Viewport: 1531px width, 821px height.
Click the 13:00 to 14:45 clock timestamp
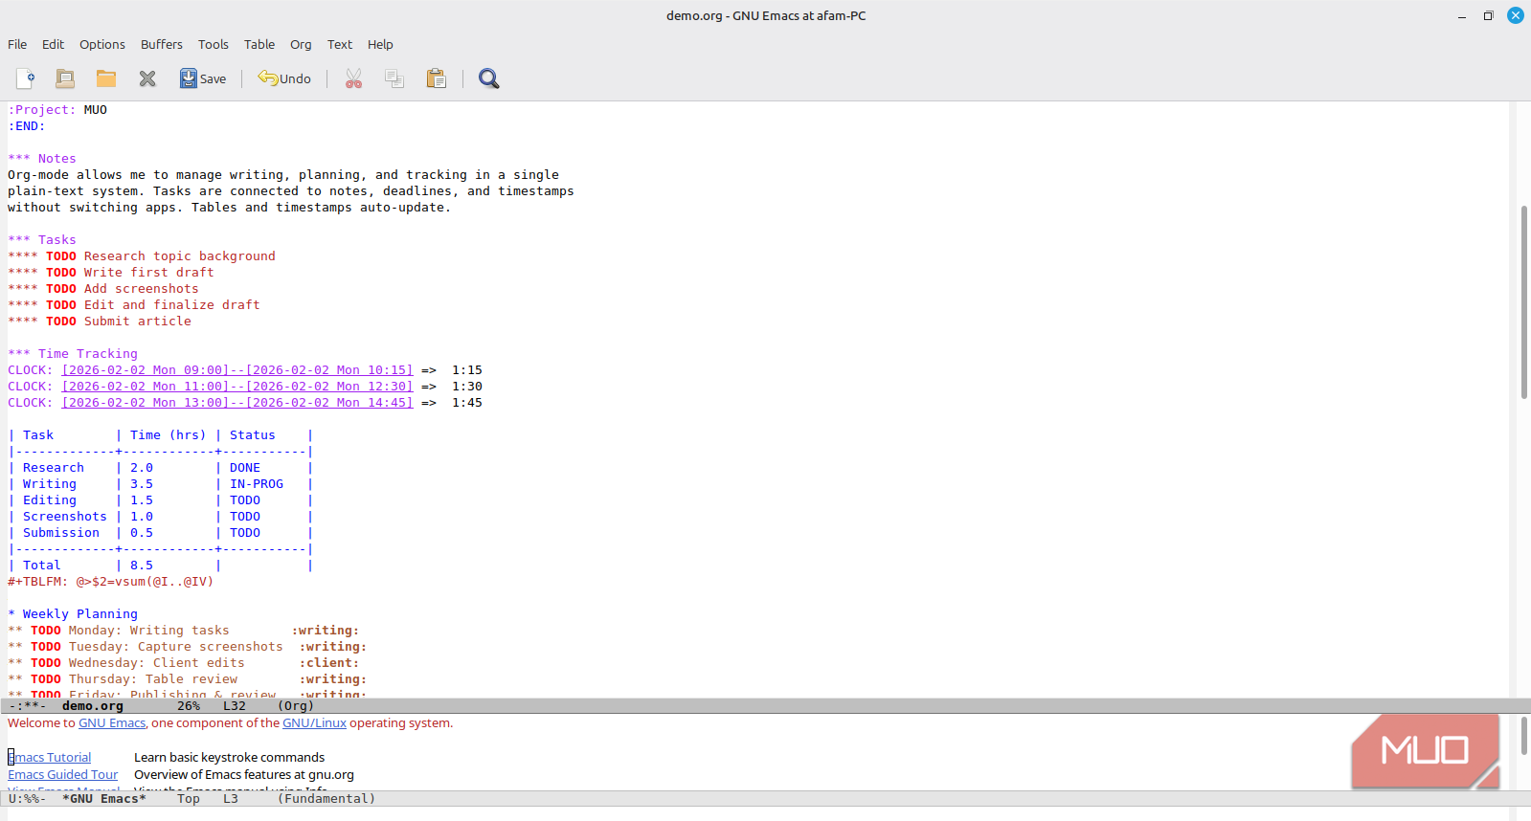[x=237, y=403]
